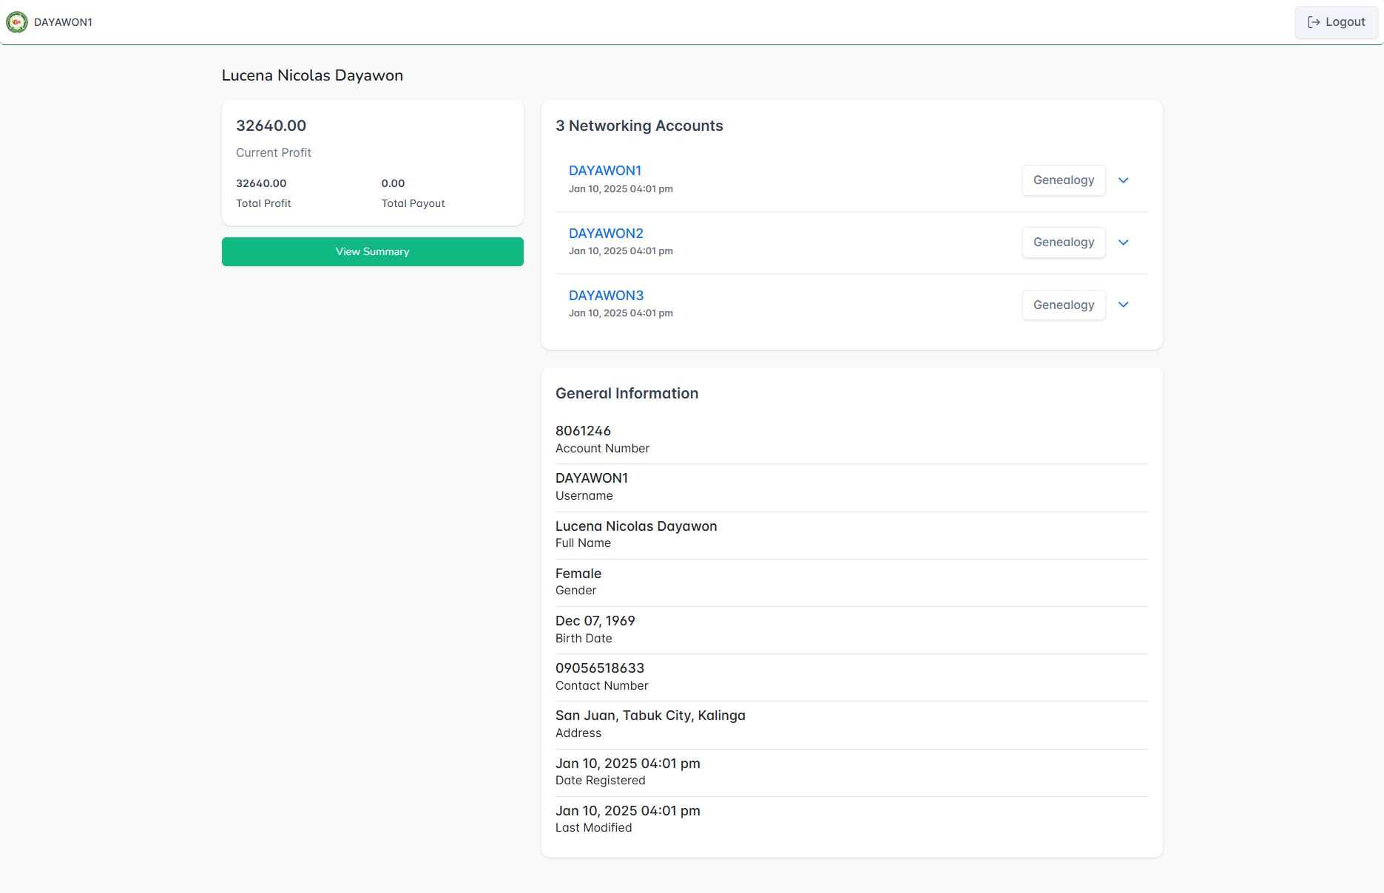Open Genealogy for DAYAWON3

1063,305
